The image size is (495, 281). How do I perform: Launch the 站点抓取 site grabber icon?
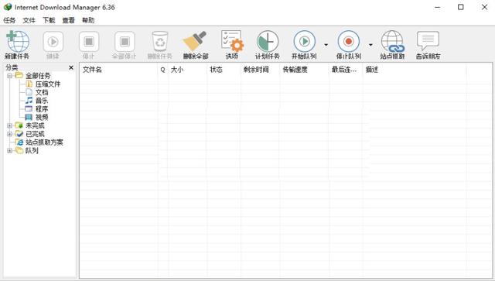click(x=392, y=41)
